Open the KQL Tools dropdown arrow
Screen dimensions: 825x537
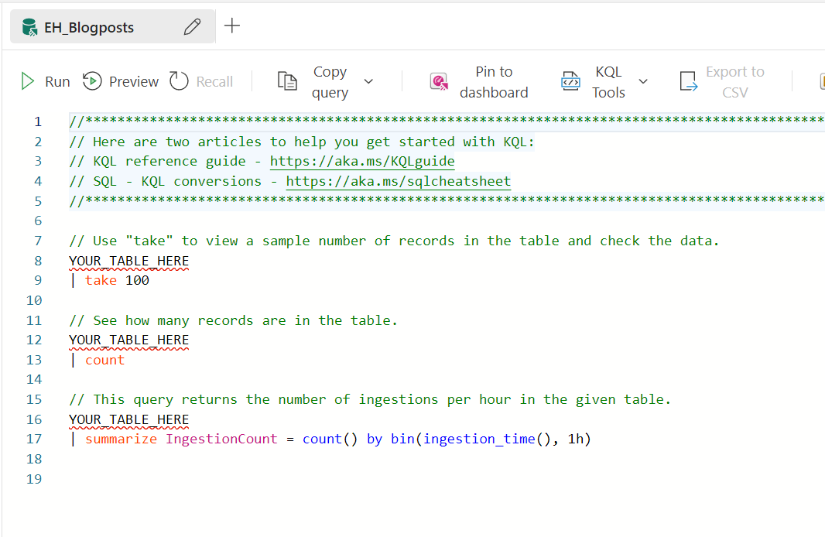pyautogui.click(x=643, y=80)
